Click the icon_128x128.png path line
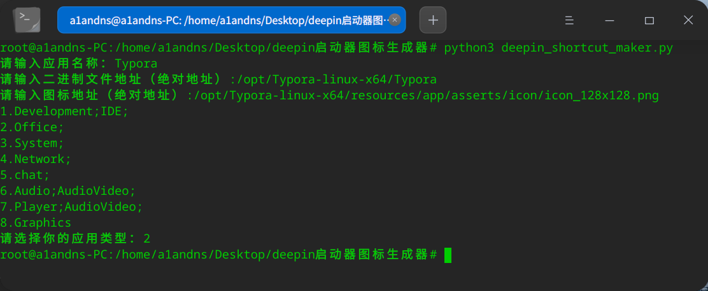Viewport: 708px width, 291px height. point(330,96)
